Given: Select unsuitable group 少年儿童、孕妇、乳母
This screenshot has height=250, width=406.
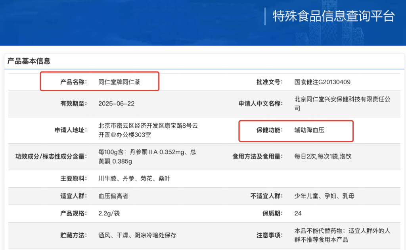Looking at the screenshot, I should [x=324, y=196].
